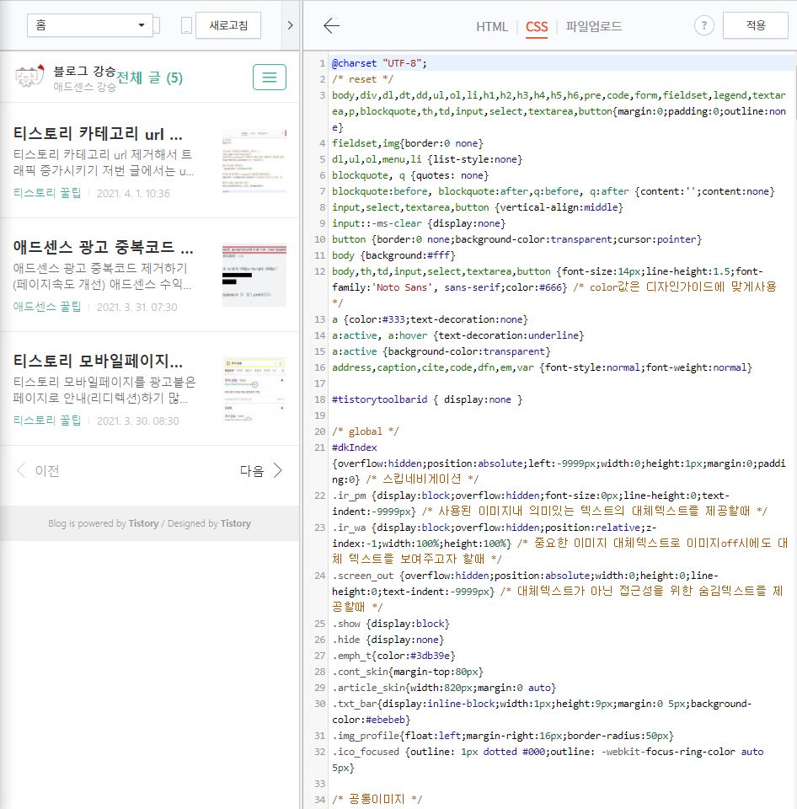
Task: Click the back arrow in the skin editor
Action: (x=331, y=26)
